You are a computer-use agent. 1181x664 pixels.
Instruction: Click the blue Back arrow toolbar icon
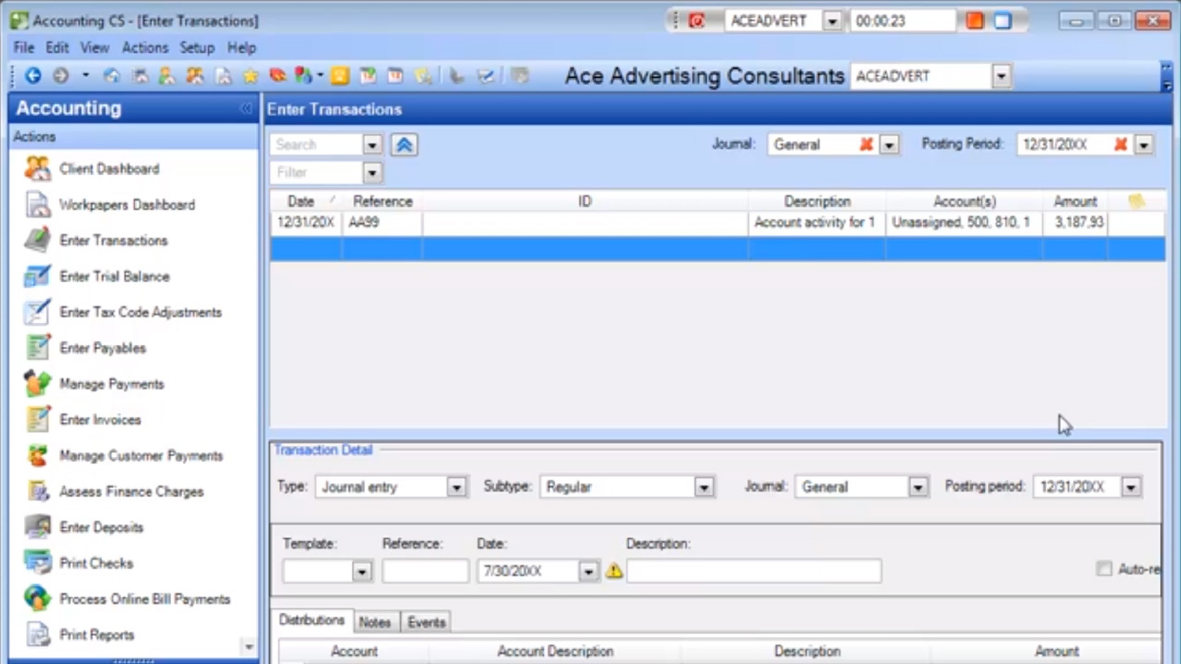[33, 75]
